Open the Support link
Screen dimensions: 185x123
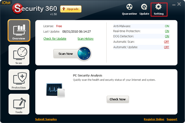(172, 119)
